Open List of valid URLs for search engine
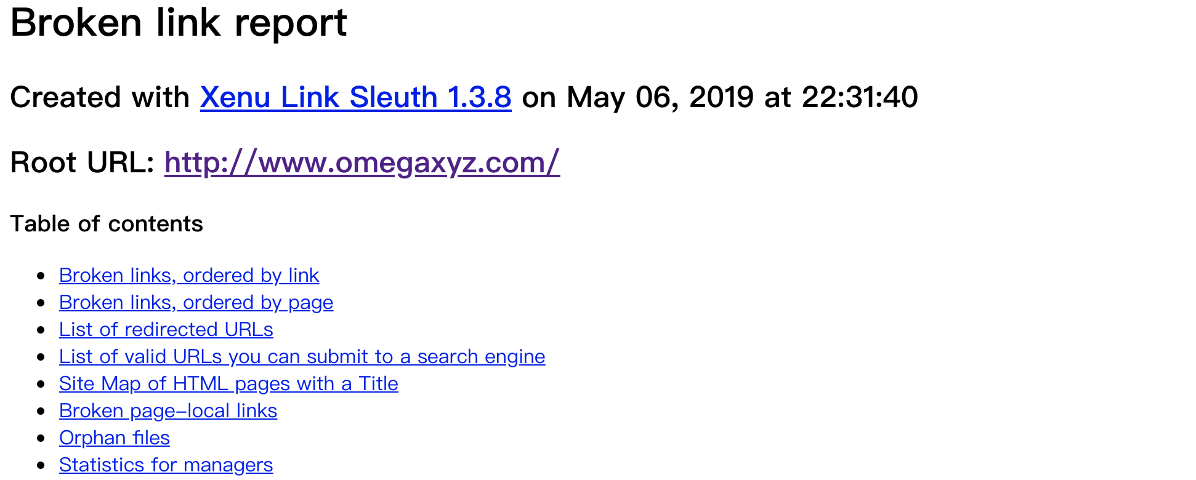The image size is (1196, 480). coord(302,356)
